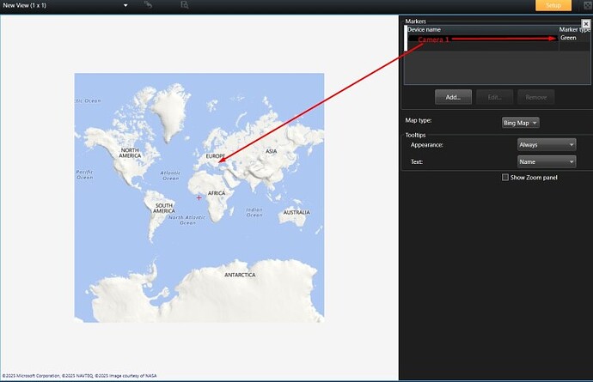Image resolution: width=593 pixels, height=382 pixels.
Task: Expand the tooltip Text dropdown set to Name
Action: (x=546, y=161)
